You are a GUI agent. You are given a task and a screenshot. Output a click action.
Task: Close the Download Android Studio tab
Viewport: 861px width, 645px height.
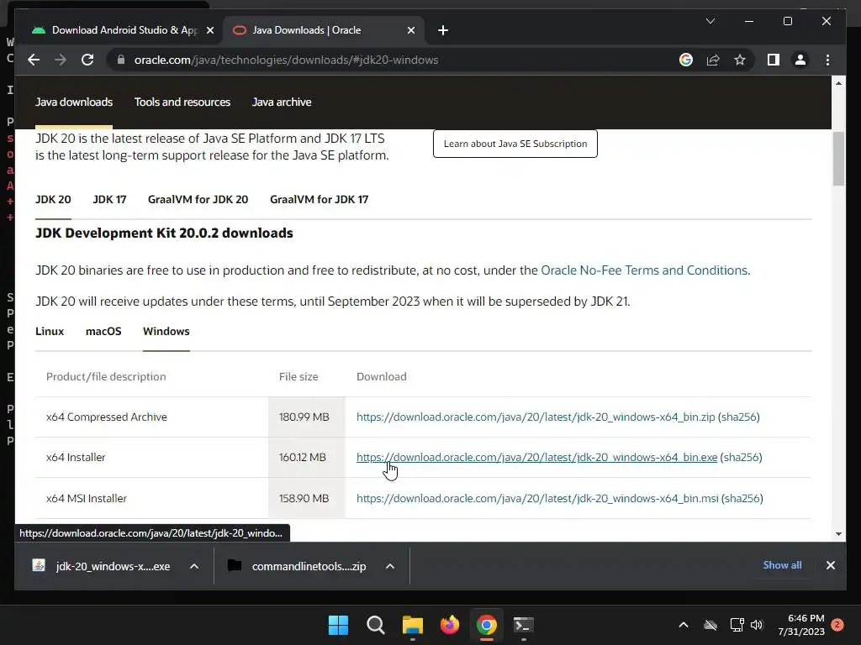209,30
